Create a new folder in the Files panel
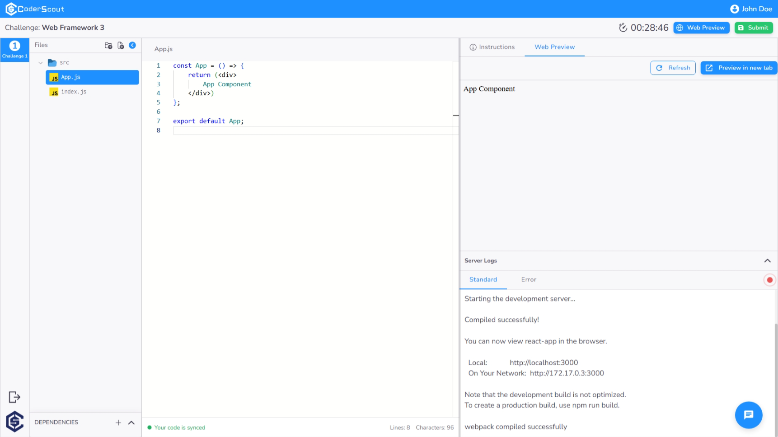This screenshot has width=778, height=437. click(x=108, y=45)
